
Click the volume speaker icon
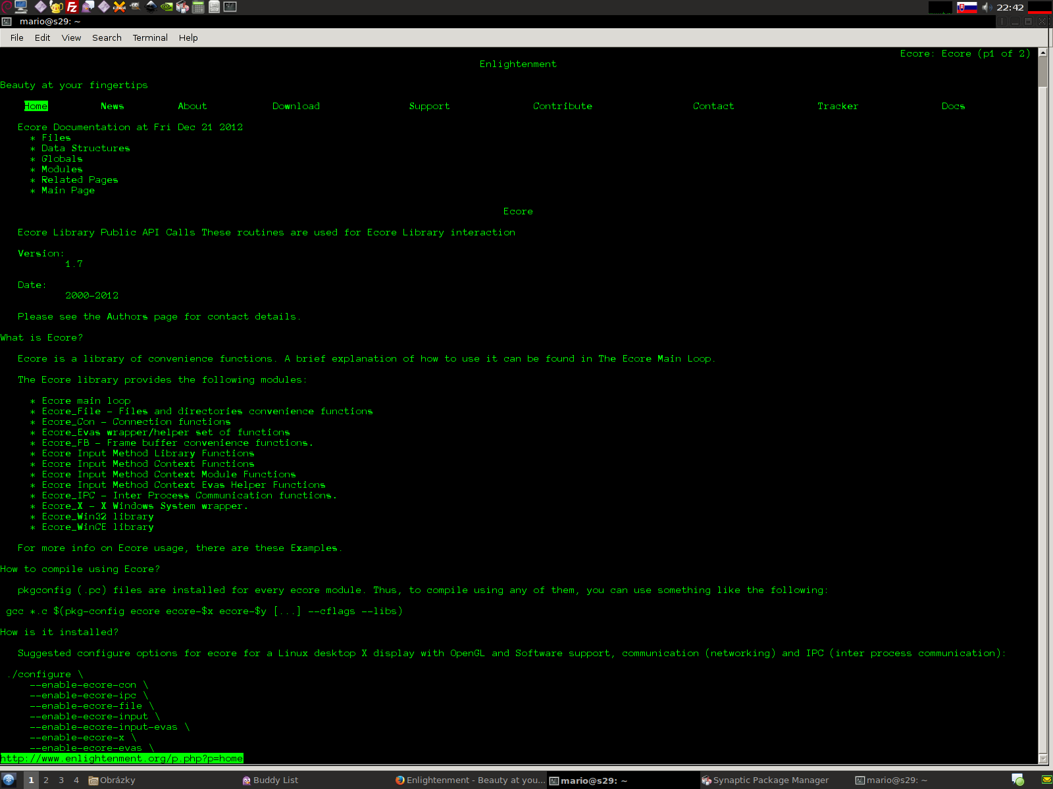click(987, 7)
